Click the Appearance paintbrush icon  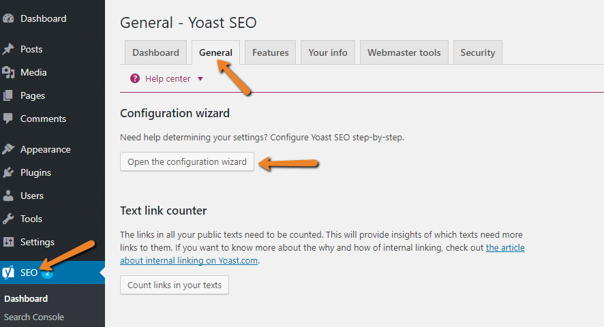point(8,149)
